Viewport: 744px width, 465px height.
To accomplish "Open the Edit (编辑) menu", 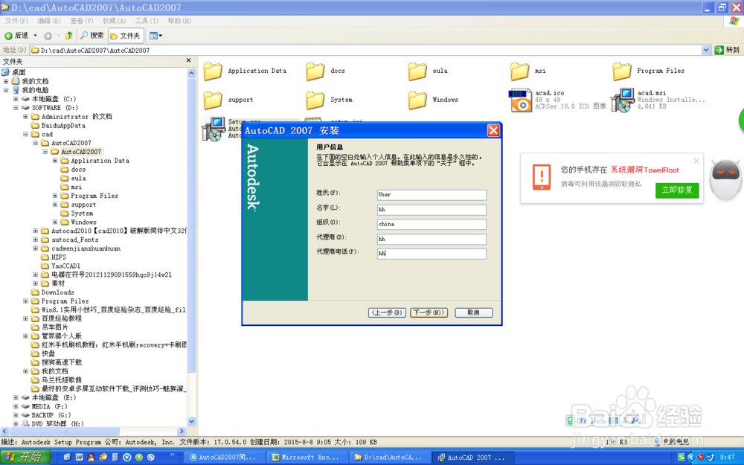I will click(49, 21).
